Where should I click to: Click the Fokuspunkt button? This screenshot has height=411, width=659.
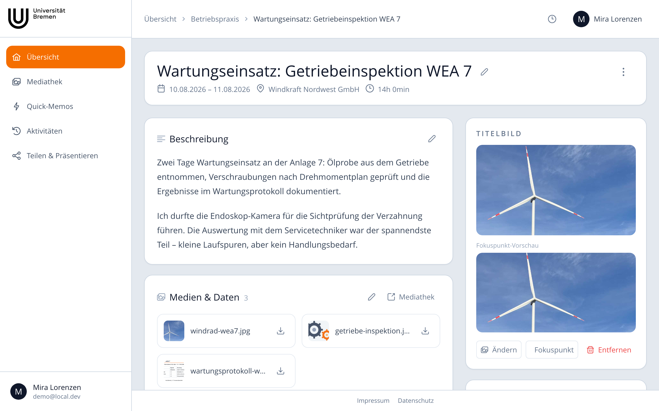coord(552,350)
